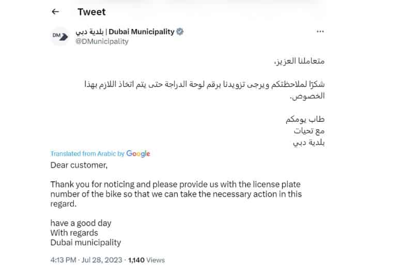
Task: Click the @DMunicipality handle
Action: (102, 41)
